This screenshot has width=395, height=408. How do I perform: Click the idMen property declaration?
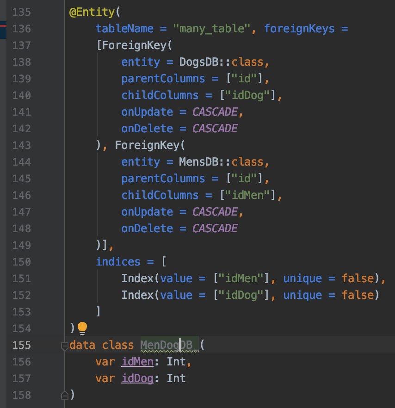pos(137,362)
